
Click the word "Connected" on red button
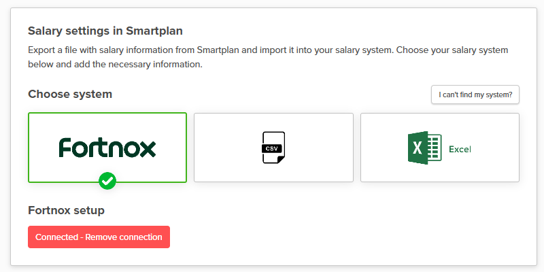click(x=57, y=237)
